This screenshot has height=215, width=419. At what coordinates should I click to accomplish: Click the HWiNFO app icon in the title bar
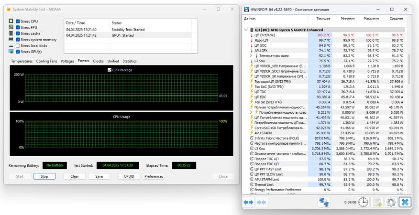point(246,10)
